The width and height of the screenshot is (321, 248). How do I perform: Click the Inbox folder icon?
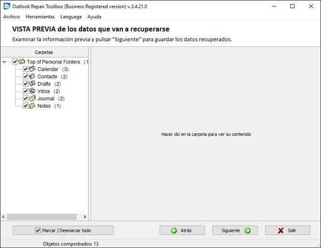(x=32, y=91)
